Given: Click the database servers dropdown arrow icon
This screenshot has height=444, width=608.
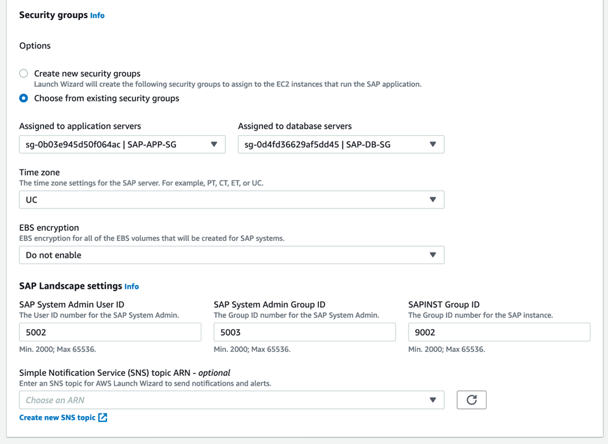Looking at the screenshot, I should pos(433,144).
